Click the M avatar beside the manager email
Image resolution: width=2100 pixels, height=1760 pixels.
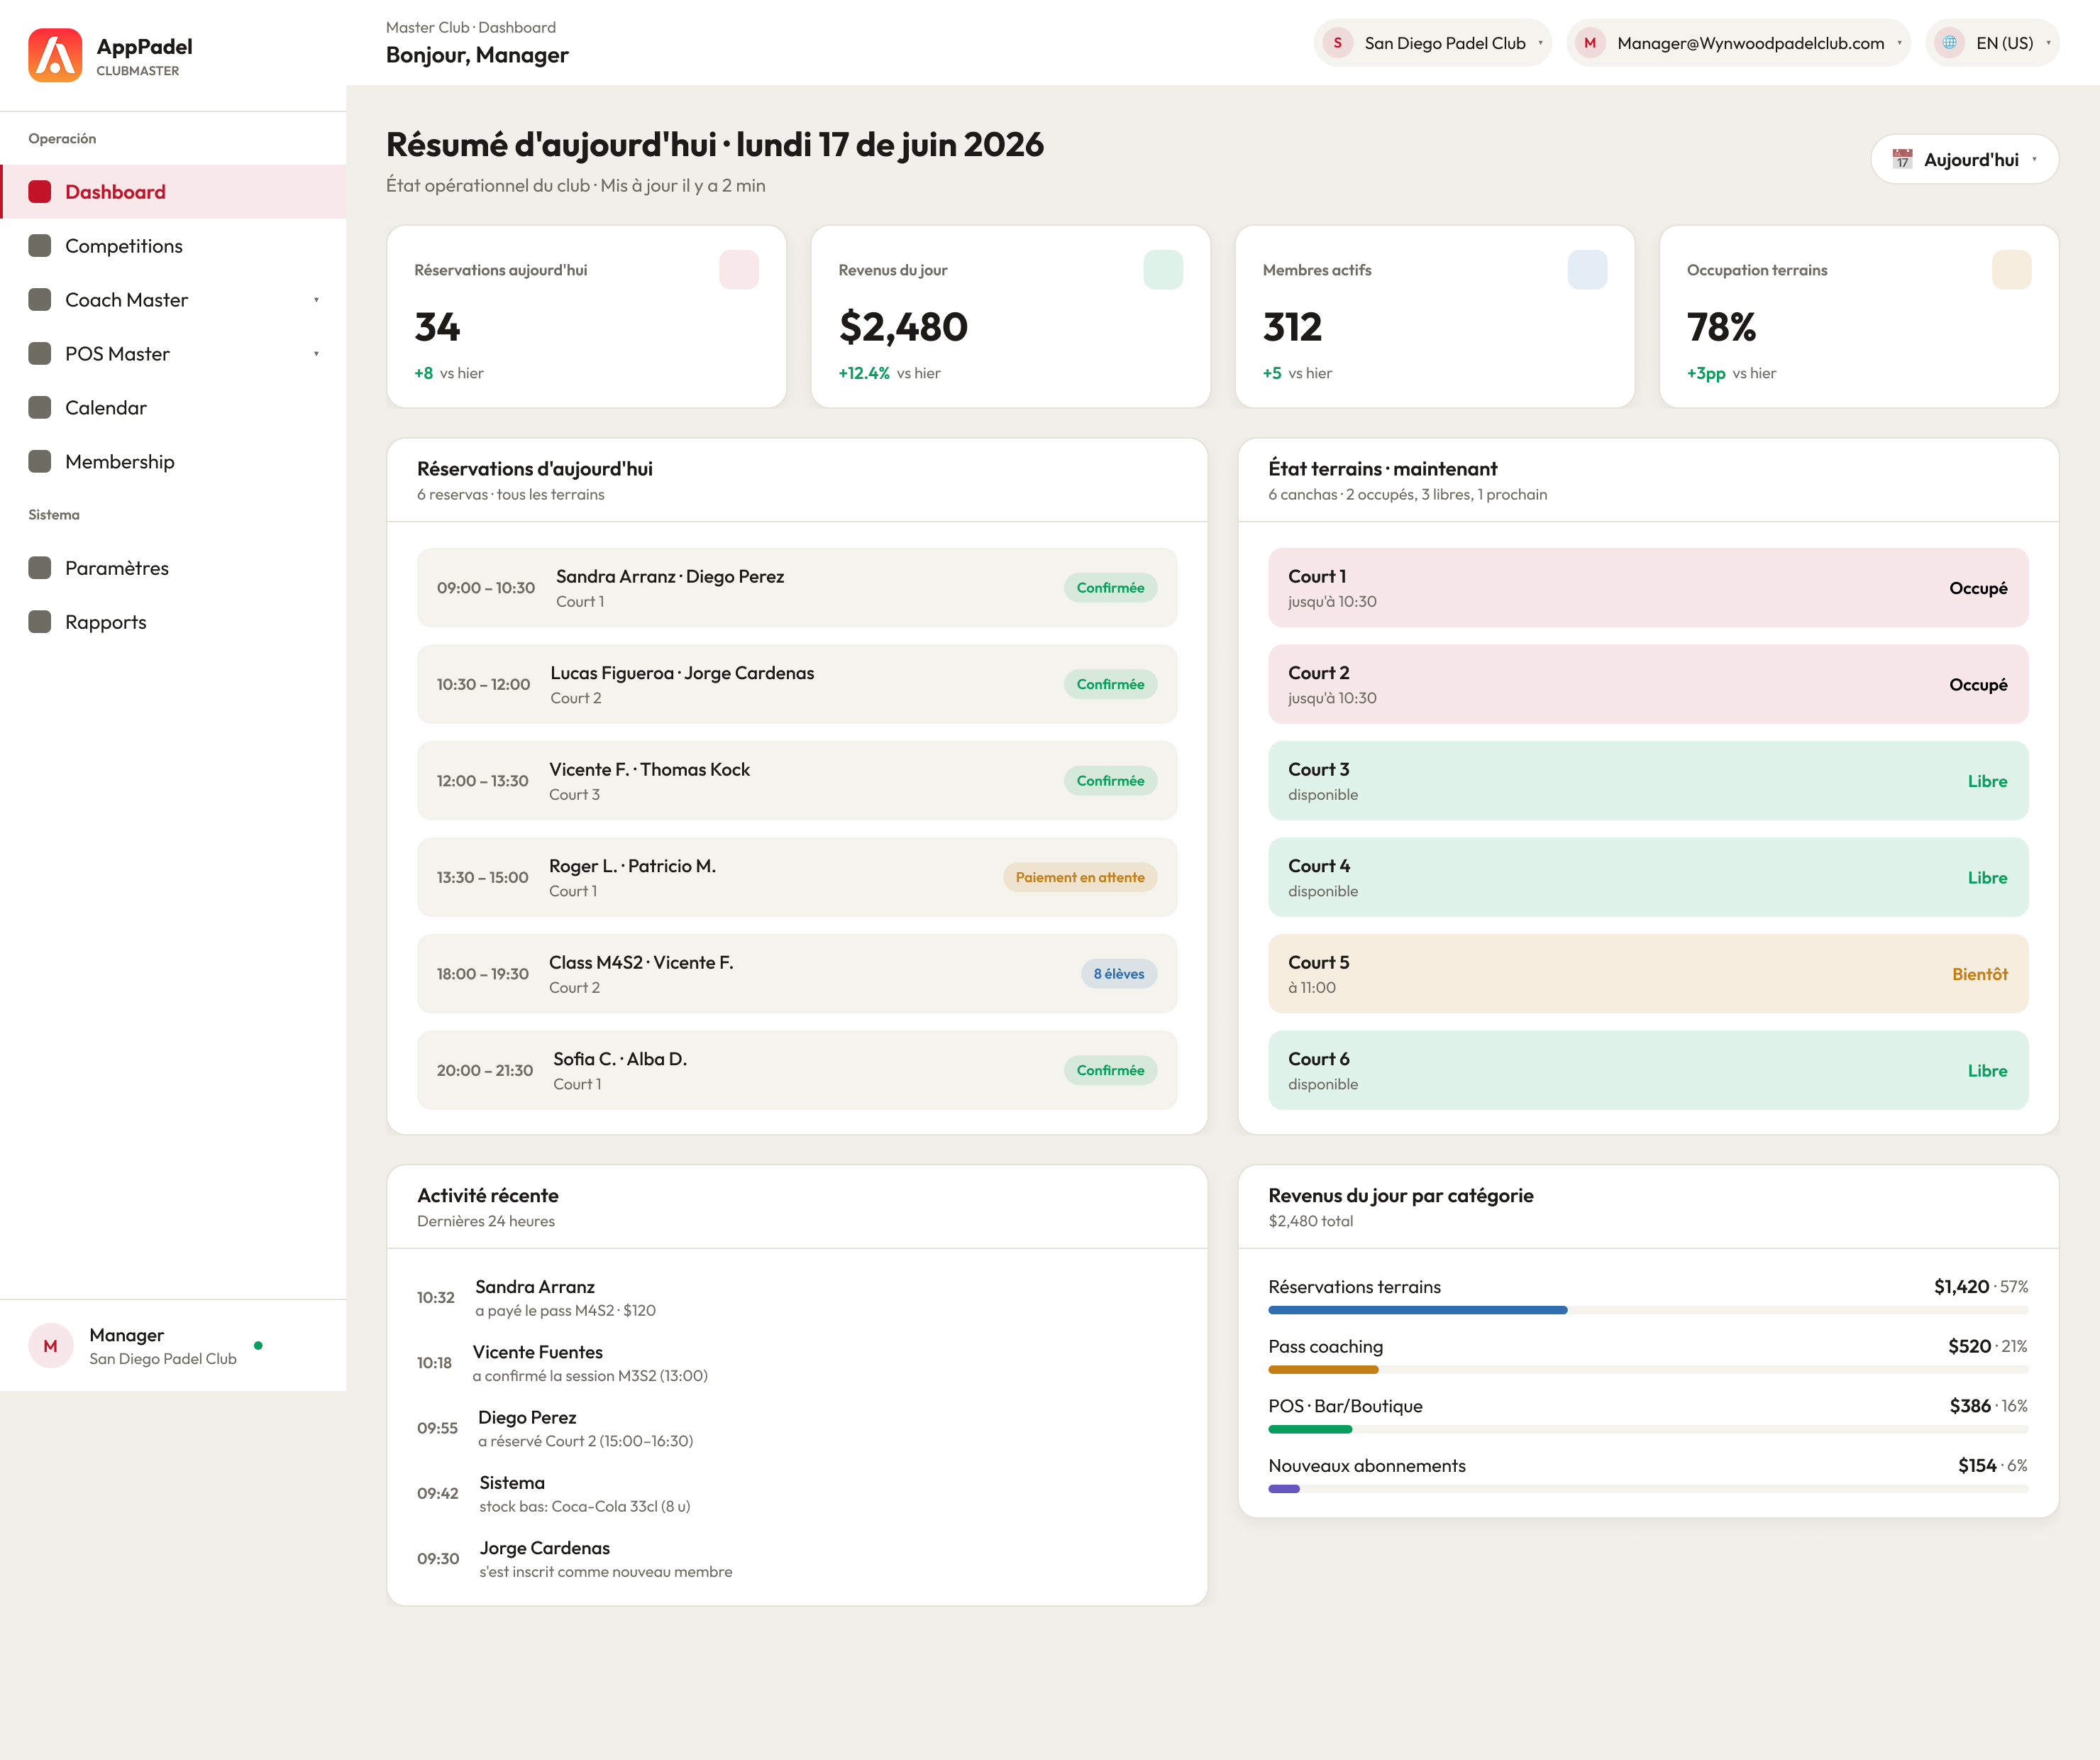(1590, 43)
